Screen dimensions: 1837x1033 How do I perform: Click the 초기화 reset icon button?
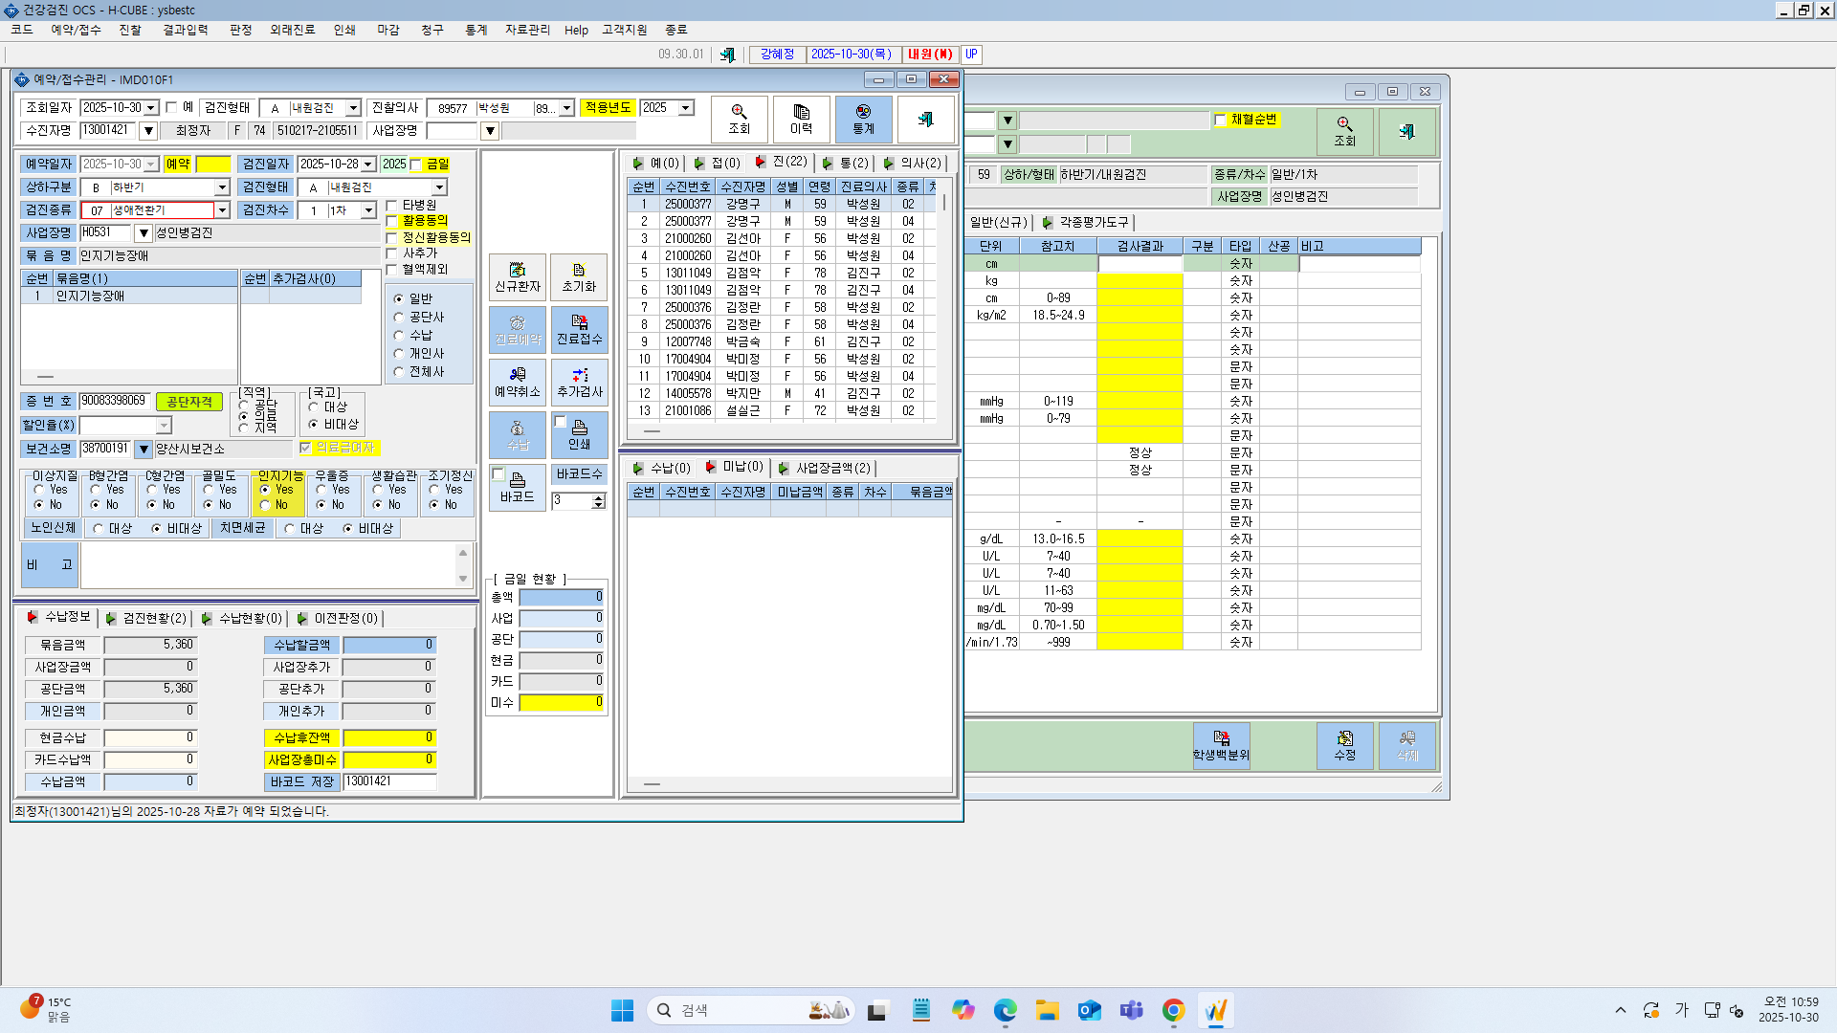(579, 277)
